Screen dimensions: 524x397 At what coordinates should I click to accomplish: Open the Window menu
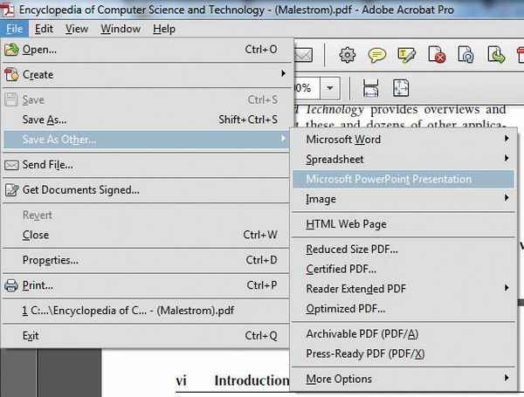click(121, 29)
